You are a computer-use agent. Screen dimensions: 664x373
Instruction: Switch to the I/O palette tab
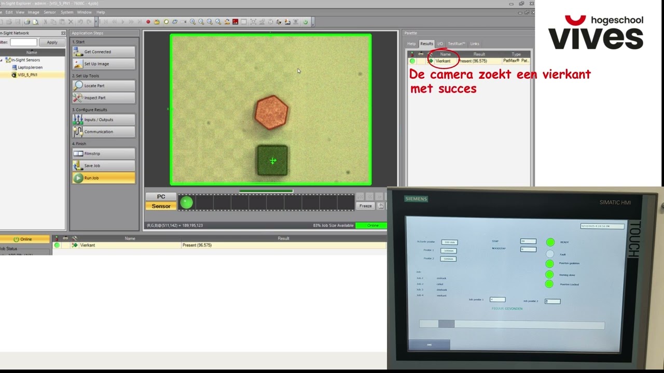click(x=440, y=44)
